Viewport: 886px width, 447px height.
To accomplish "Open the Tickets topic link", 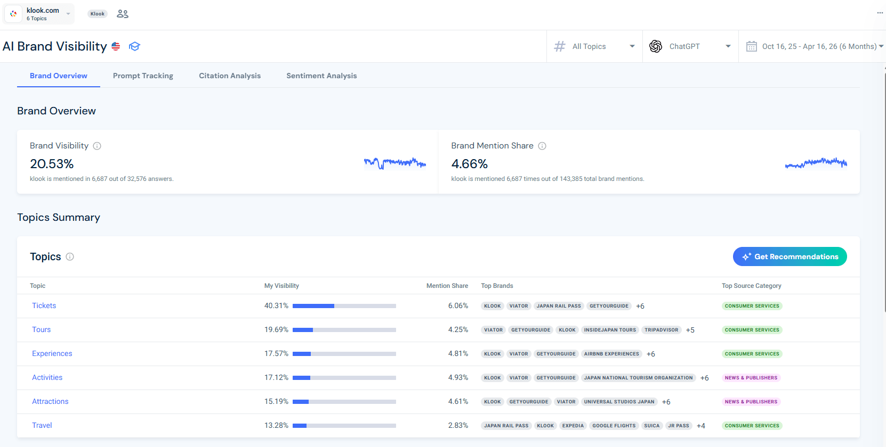I will [44, 305].
